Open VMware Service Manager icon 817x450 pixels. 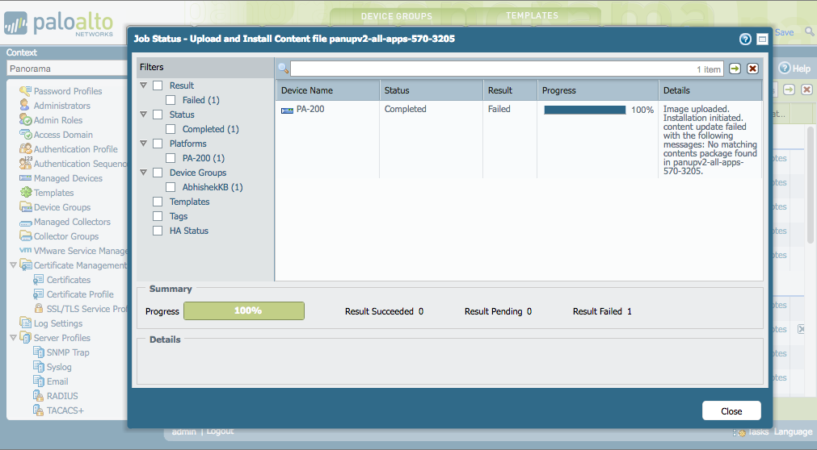25,250
